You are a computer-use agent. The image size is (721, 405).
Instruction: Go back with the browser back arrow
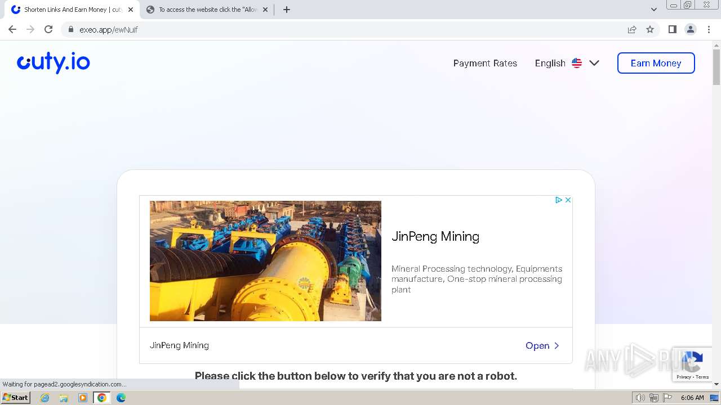12,29
